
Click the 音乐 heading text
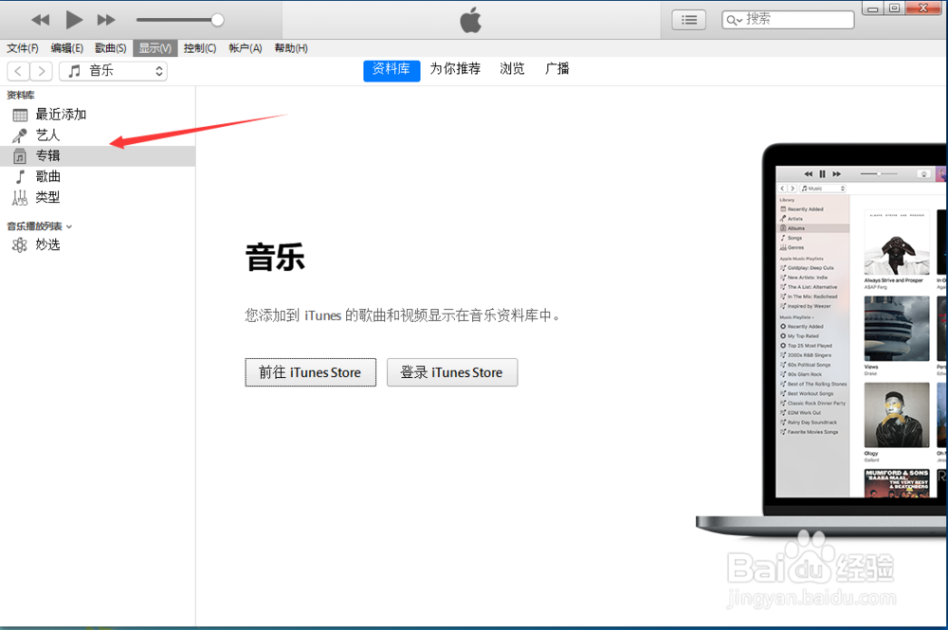coord(275,258)
